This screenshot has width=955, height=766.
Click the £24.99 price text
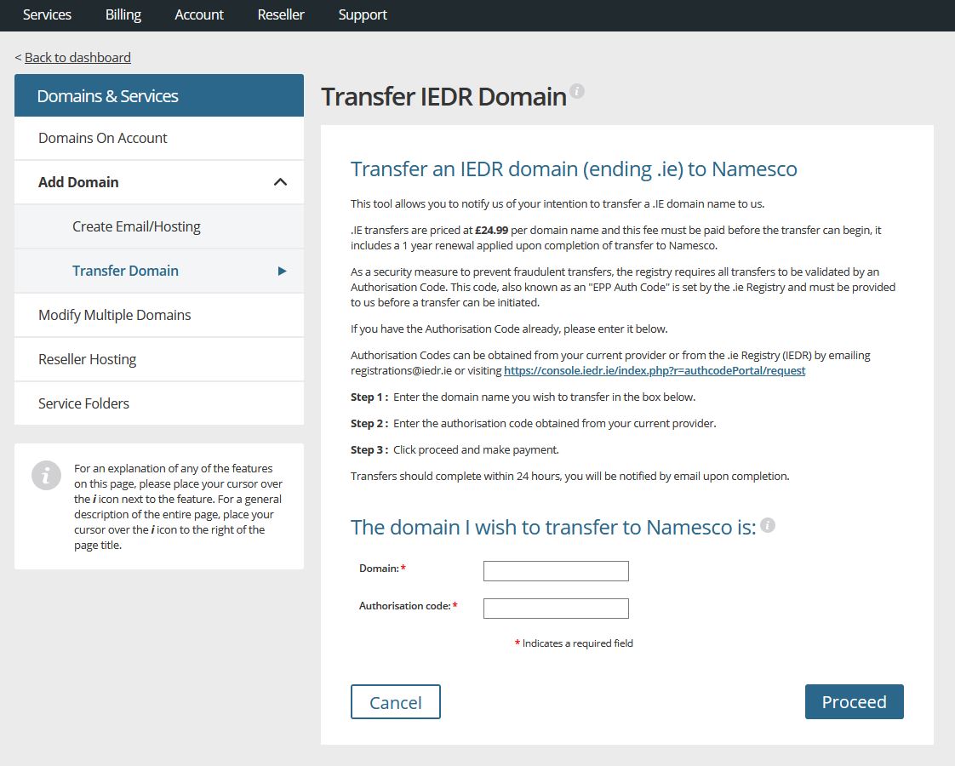[491, 230]
